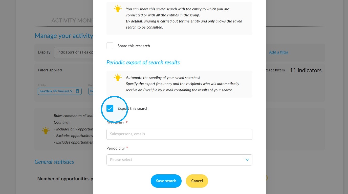Click the lightbulb icon beside common rules text
Image resolution: width=348 pixels, height=194 pixels.
pyautogui.click(x=46, y=131)
